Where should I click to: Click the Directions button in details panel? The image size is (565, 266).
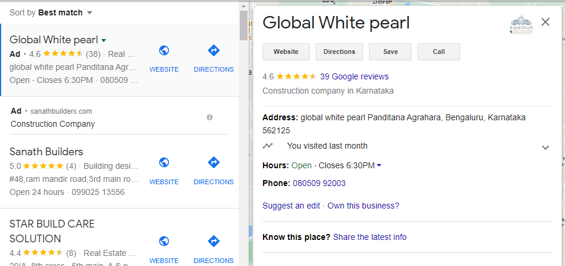(x=339, y=52)
